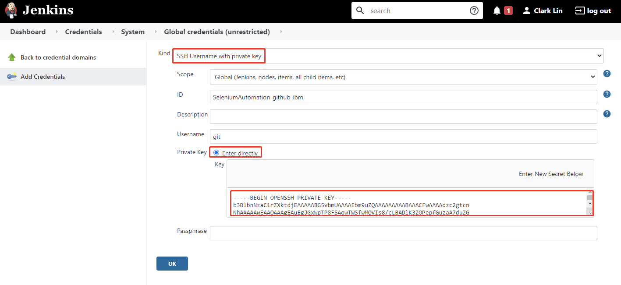
Task: Click the Jenkins butler logo icon
Action: (11, 11)
